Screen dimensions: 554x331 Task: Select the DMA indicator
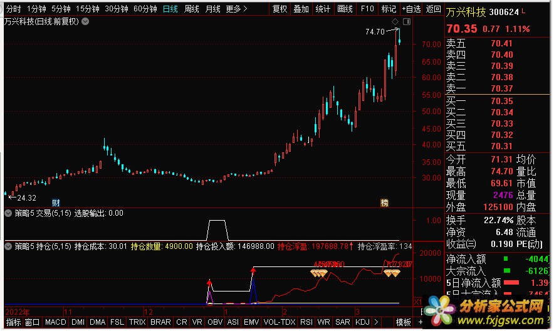tap(97, 322)
